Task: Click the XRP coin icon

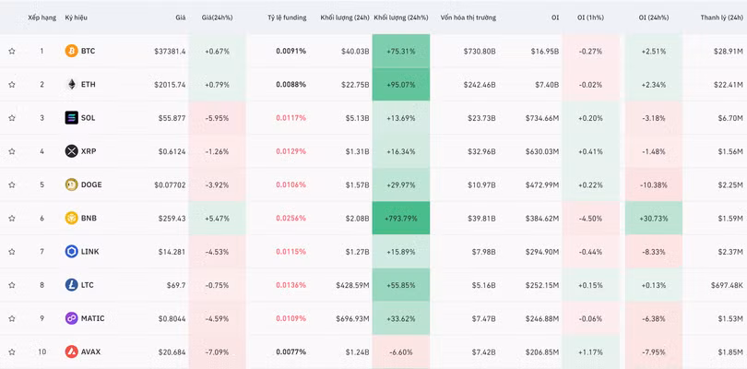Action: point(71,151)
